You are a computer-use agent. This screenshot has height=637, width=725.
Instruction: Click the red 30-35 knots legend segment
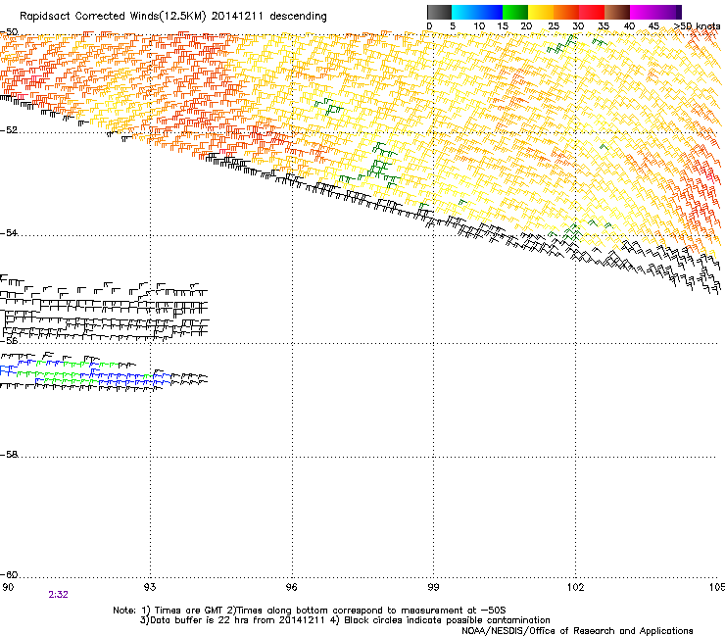(592, 12)
